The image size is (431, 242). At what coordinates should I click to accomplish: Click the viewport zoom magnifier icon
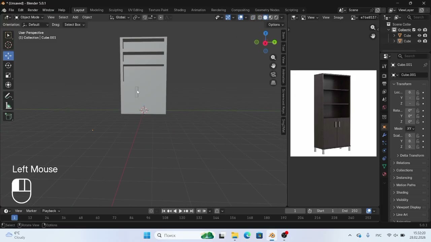273,57
